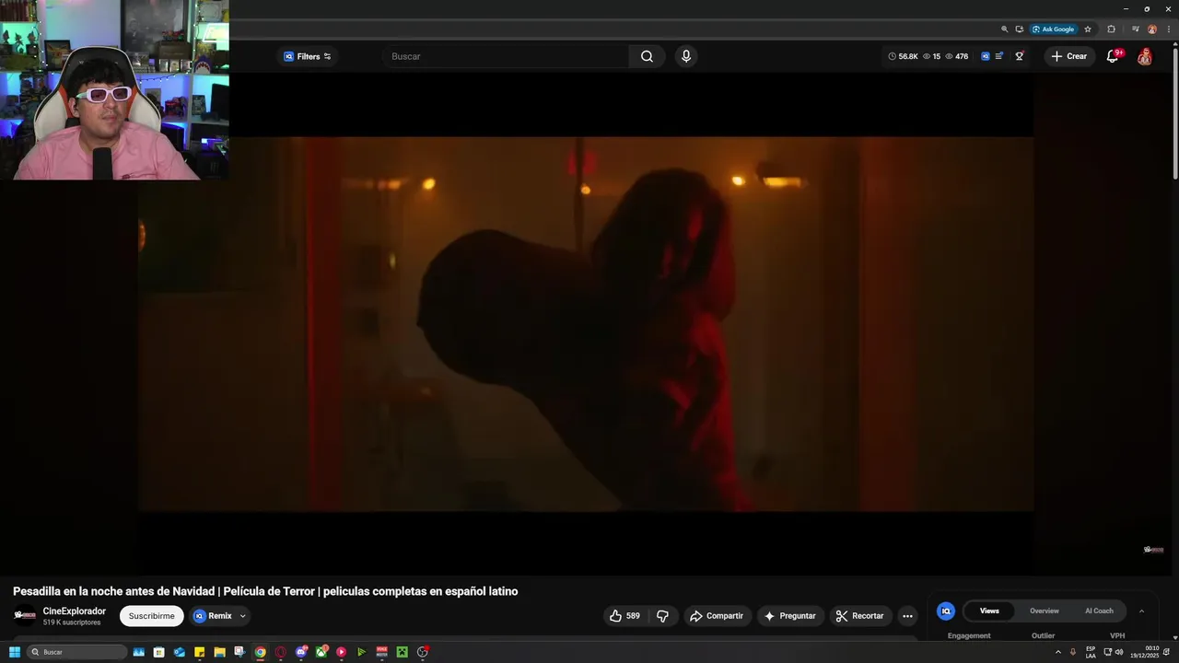Toggle system volume speaker icon
The height and width of the screenshot is (663, 1179).
[1119, 652]
